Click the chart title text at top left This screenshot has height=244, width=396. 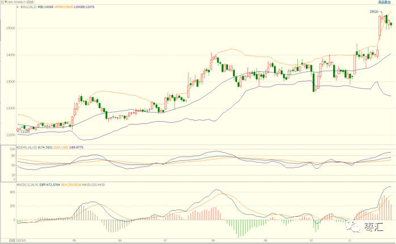coord(18,2)
